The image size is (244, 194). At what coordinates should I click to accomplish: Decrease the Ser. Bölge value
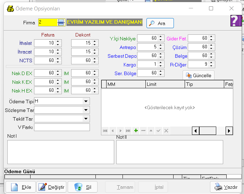[161, 75]
